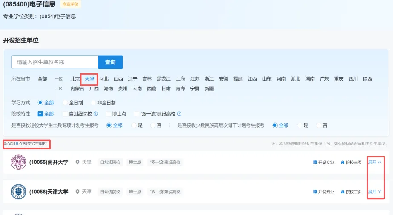The image size is (393, 215).
Task: Open the (10055)南开大学 entry
Action: point(49,162)
